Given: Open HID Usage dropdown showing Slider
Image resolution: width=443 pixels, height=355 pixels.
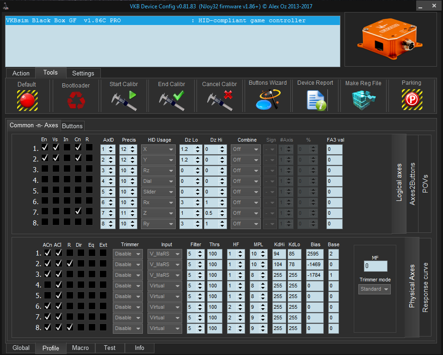Looking at the screenshot, I should click(x=158, y=192).
